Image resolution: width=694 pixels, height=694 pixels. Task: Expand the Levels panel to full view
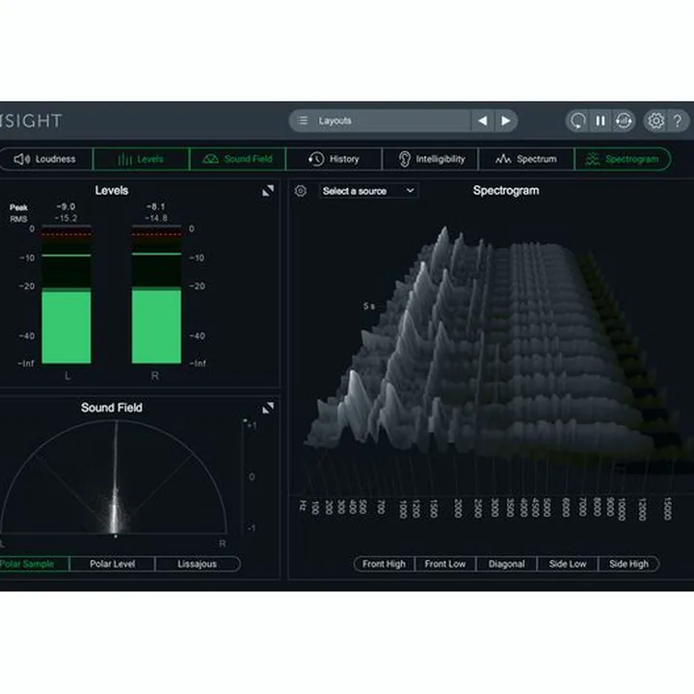click(268, 191)
